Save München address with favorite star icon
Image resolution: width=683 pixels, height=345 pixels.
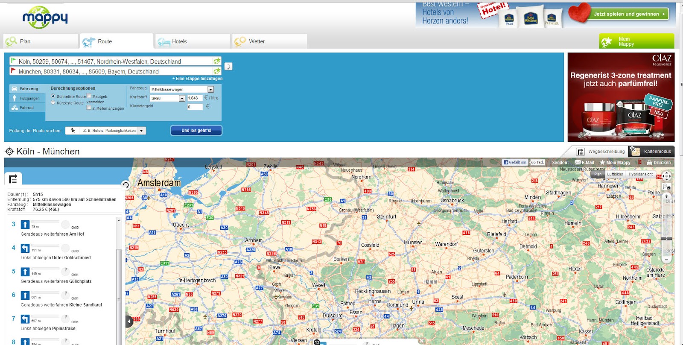point(217,71)
